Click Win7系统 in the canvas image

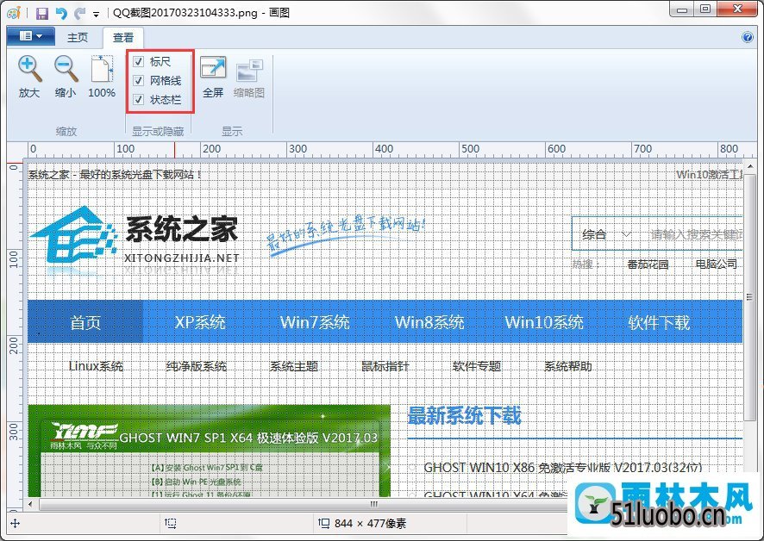coord(315,322)
